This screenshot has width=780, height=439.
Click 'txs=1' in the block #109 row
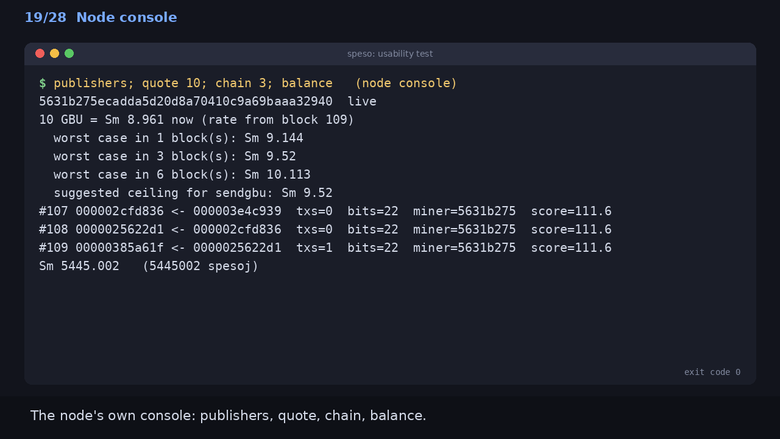(314, 248)
